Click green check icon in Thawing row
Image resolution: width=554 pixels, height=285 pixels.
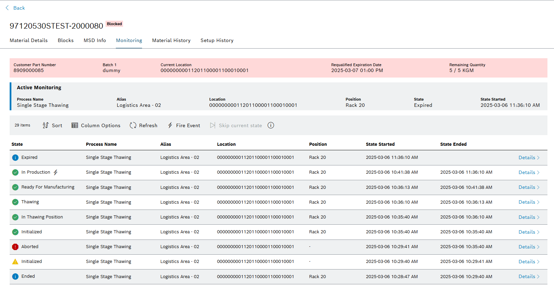tap(15, 202)
